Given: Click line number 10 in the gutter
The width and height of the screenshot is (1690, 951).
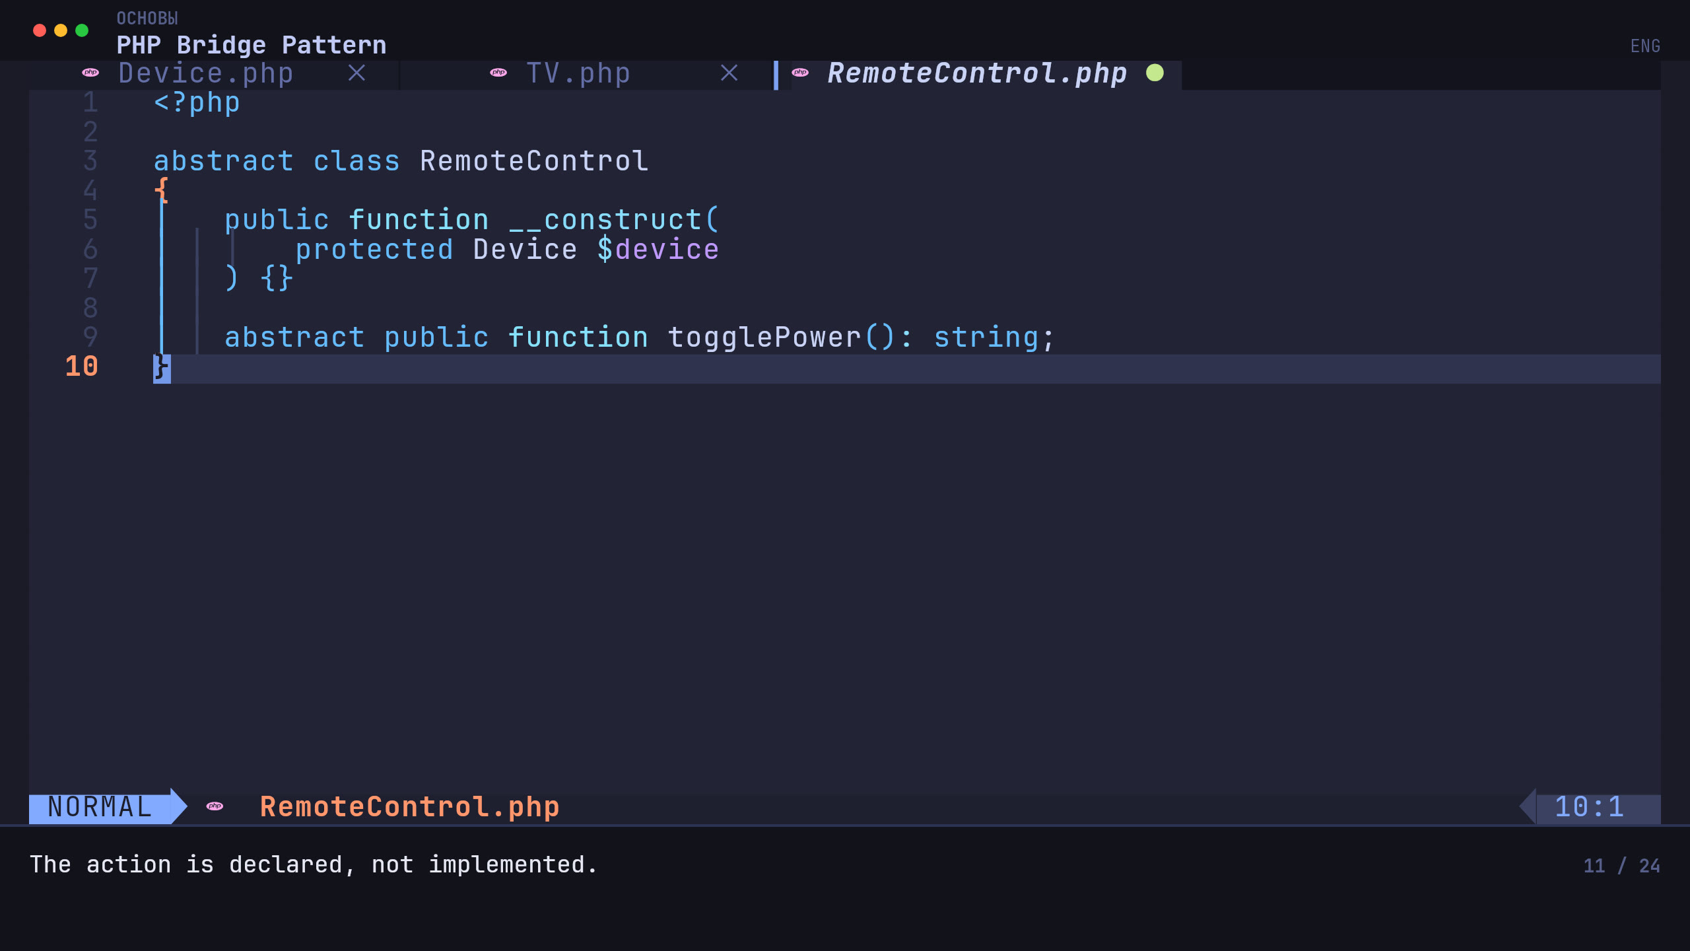Looking at the screenshot, I should pos(81,367).
